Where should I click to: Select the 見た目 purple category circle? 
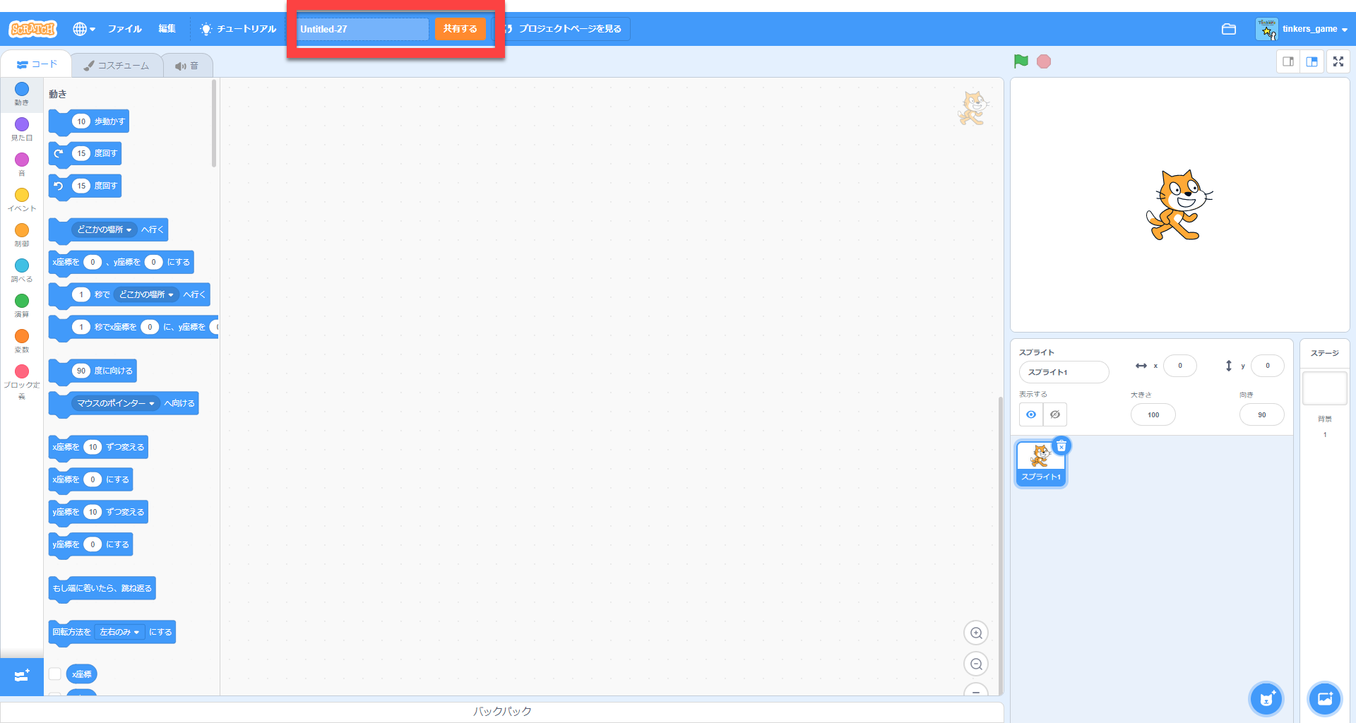pos(22,125)
